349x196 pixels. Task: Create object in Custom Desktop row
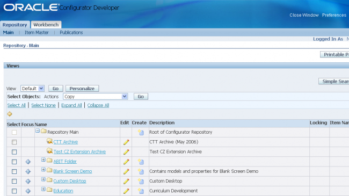point(141,182)
